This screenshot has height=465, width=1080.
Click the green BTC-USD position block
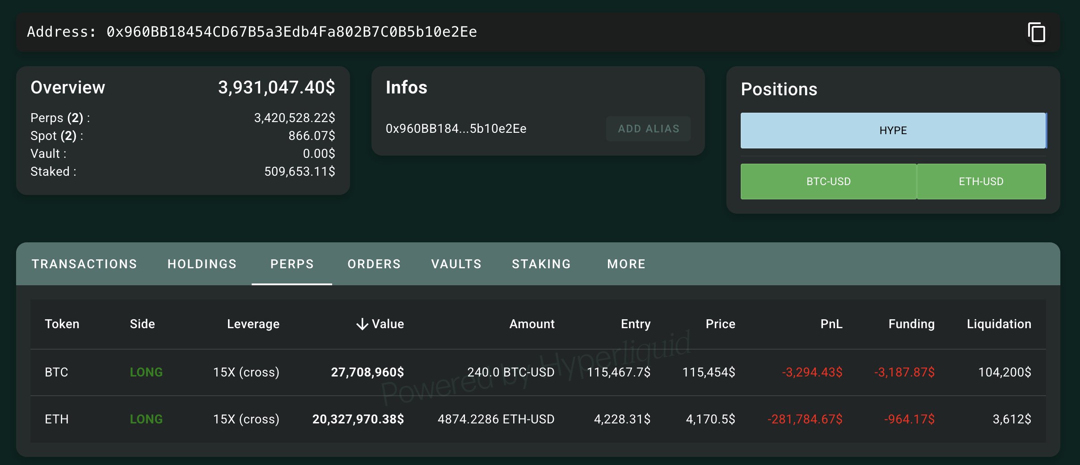(x=828, y=182)
